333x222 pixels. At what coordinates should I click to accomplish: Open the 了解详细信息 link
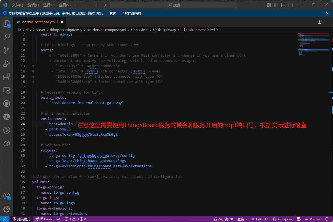[x=131, y=13]
